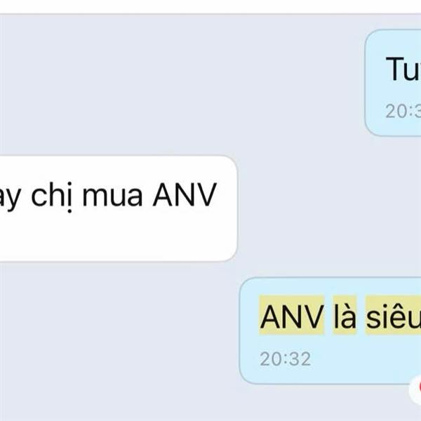Select the highlighted word "ANV" in blue bubble
The image size is (421, 421).
tap(292, 315)
